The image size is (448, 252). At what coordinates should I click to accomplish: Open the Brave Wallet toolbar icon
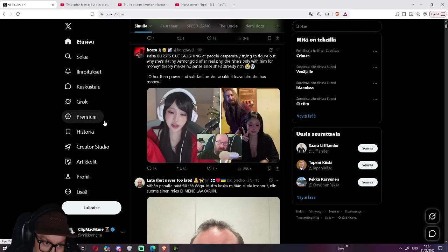click(x=411, y=14)
